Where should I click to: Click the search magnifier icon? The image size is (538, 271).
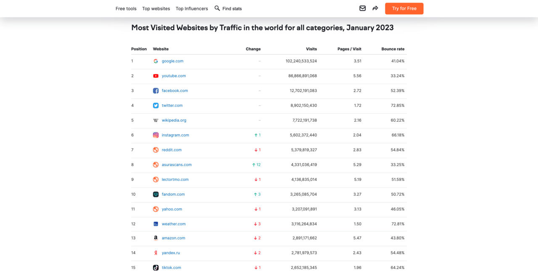[217, 8]
